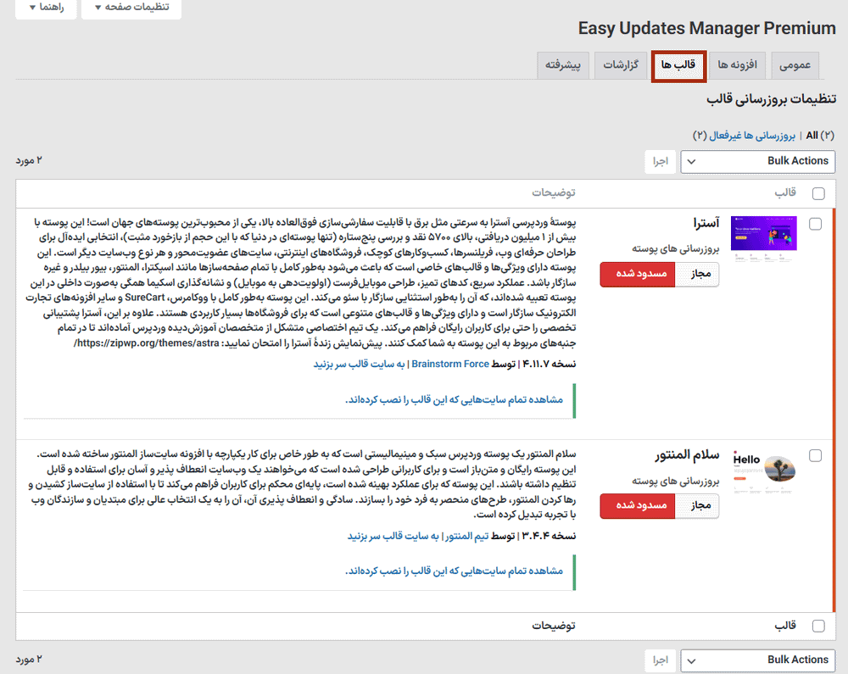848x674 pixels.
Task: Filter list by All themes
Action: click(812, 136)
